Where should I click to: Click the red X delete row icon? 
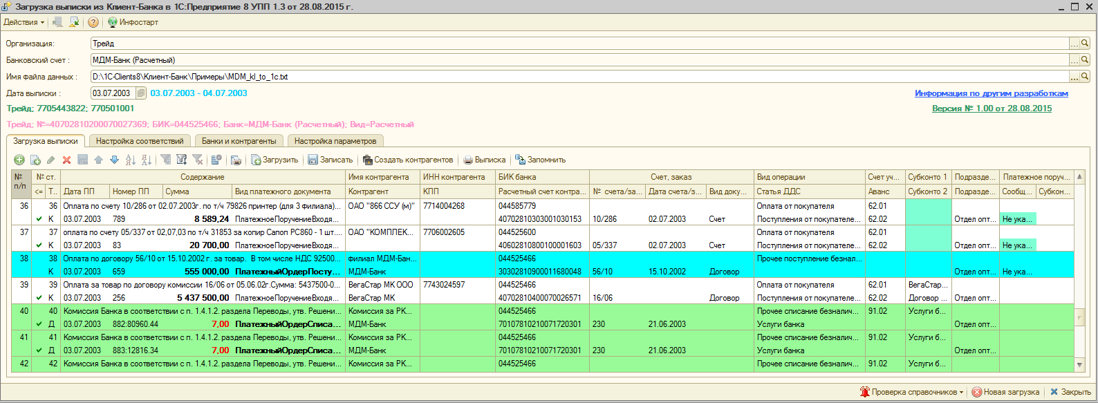[x=67, y=160]
